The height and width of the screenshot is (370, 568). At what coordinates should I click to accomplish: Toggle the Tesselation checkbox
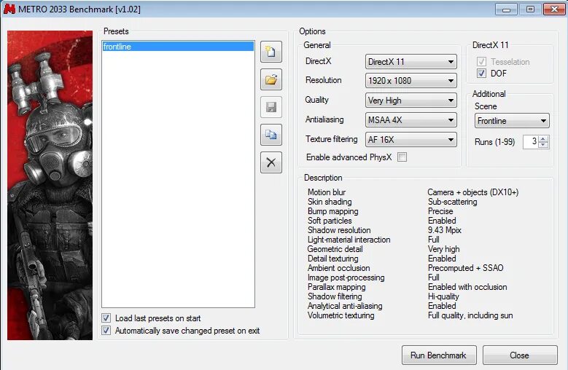click(x=481, y=62)
